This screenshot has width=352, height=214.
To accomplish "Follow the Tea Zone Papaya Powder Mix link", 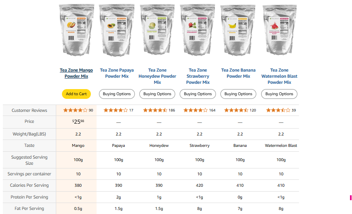I will click(x=117, y=73).
